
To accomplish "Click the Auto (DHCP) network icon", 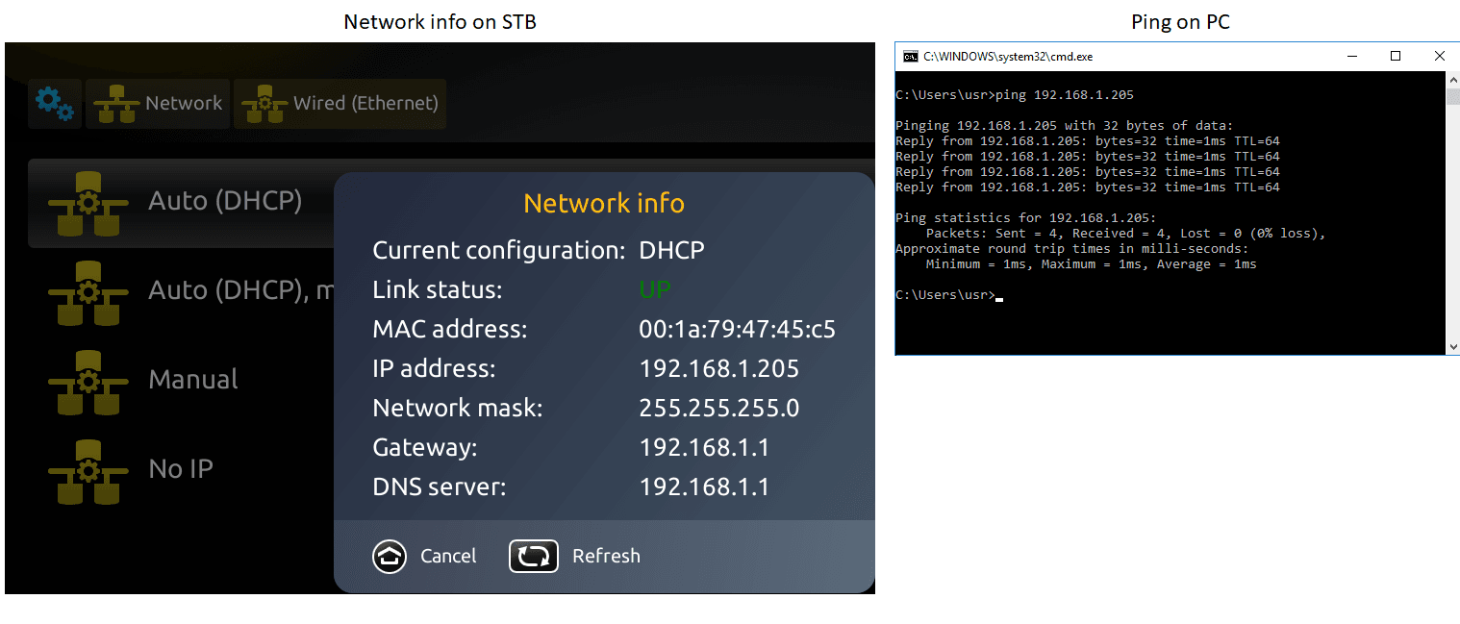I will point(88,203).
